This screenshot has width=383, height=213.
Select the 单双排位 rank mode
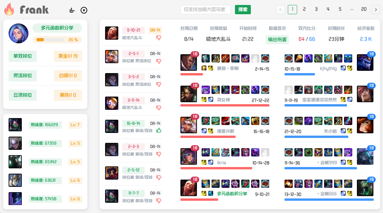(22, 56)
